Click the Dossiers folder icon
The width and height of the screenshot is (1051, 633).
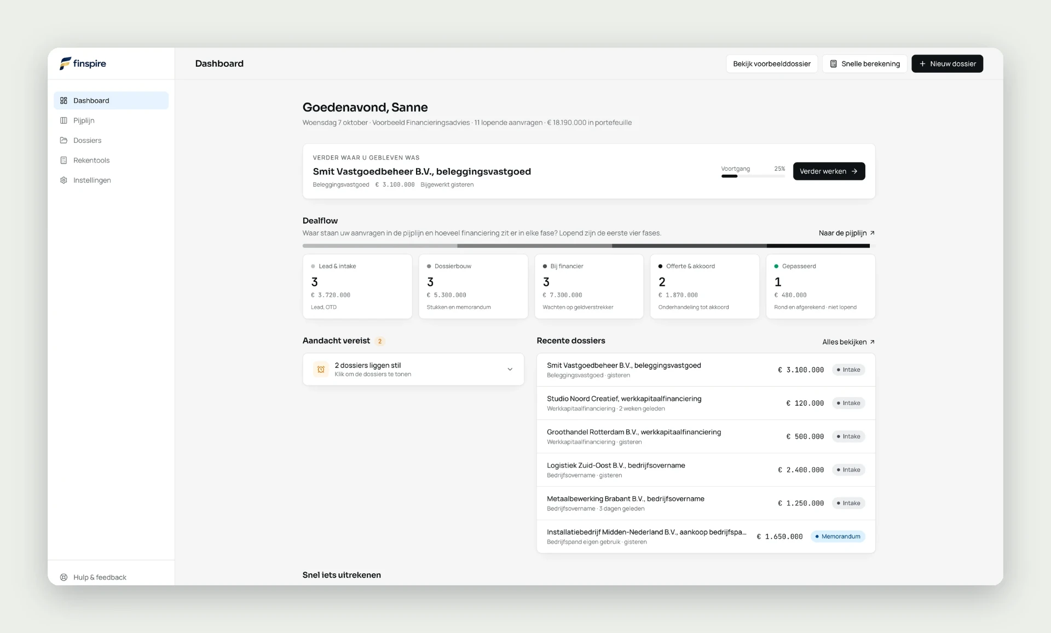63,140
